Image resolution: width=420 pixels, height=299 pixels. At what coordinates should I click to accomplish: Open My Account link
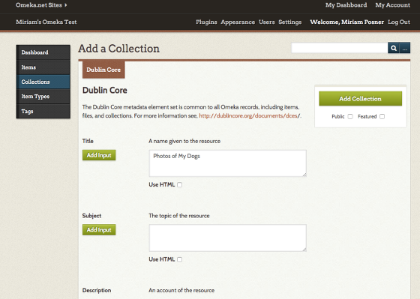click(392, 5)
